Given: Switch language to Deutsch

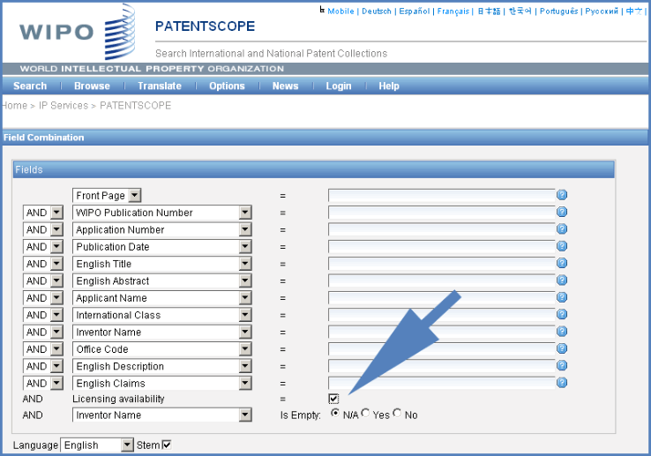Looking at the screenshot, I should tap(376, 11).
